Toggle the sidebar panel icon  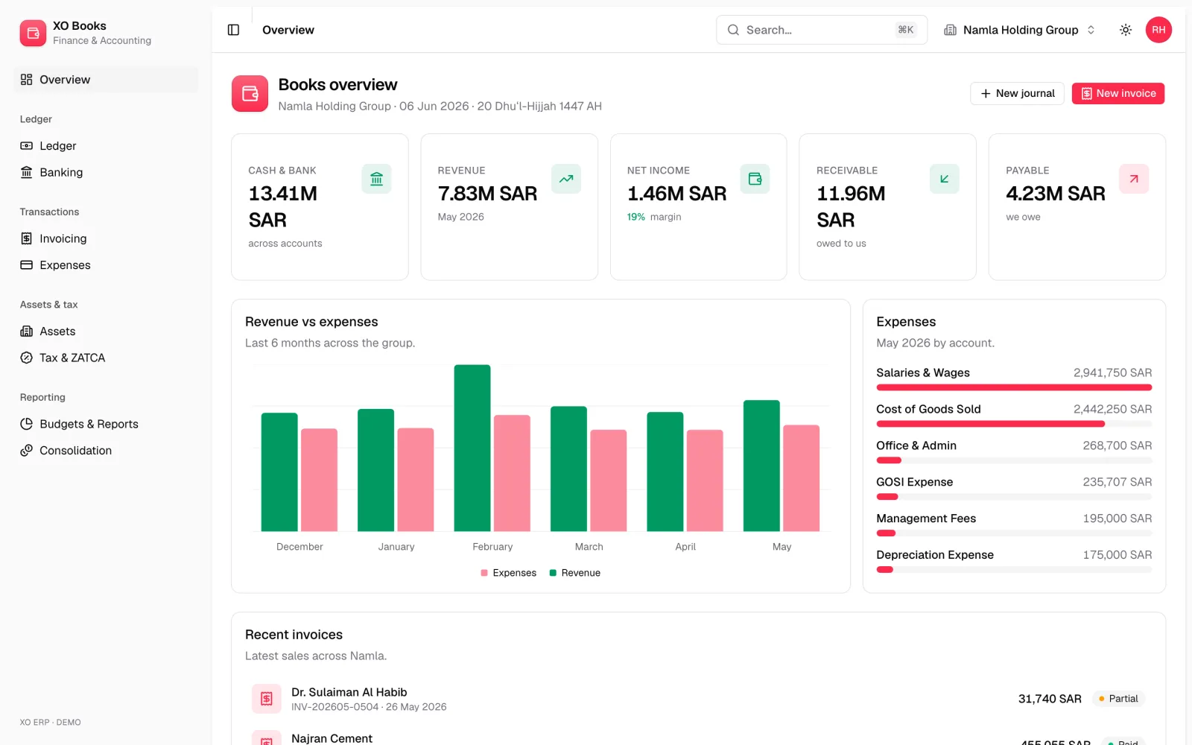(233, 30)
